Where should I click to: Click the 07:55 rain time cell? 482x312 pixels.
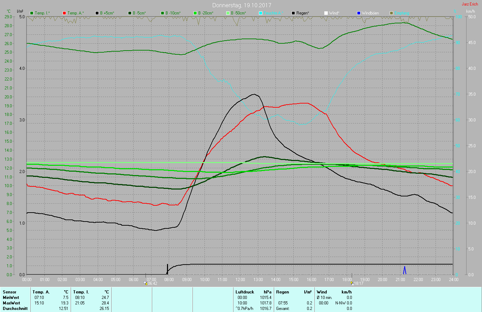coord(283,303)
